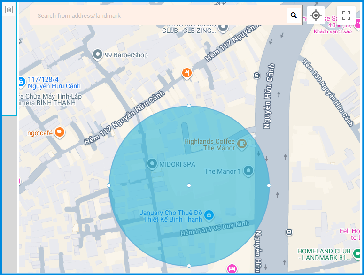
Task: Click the trash delete icon
Action: pos(8,9)
